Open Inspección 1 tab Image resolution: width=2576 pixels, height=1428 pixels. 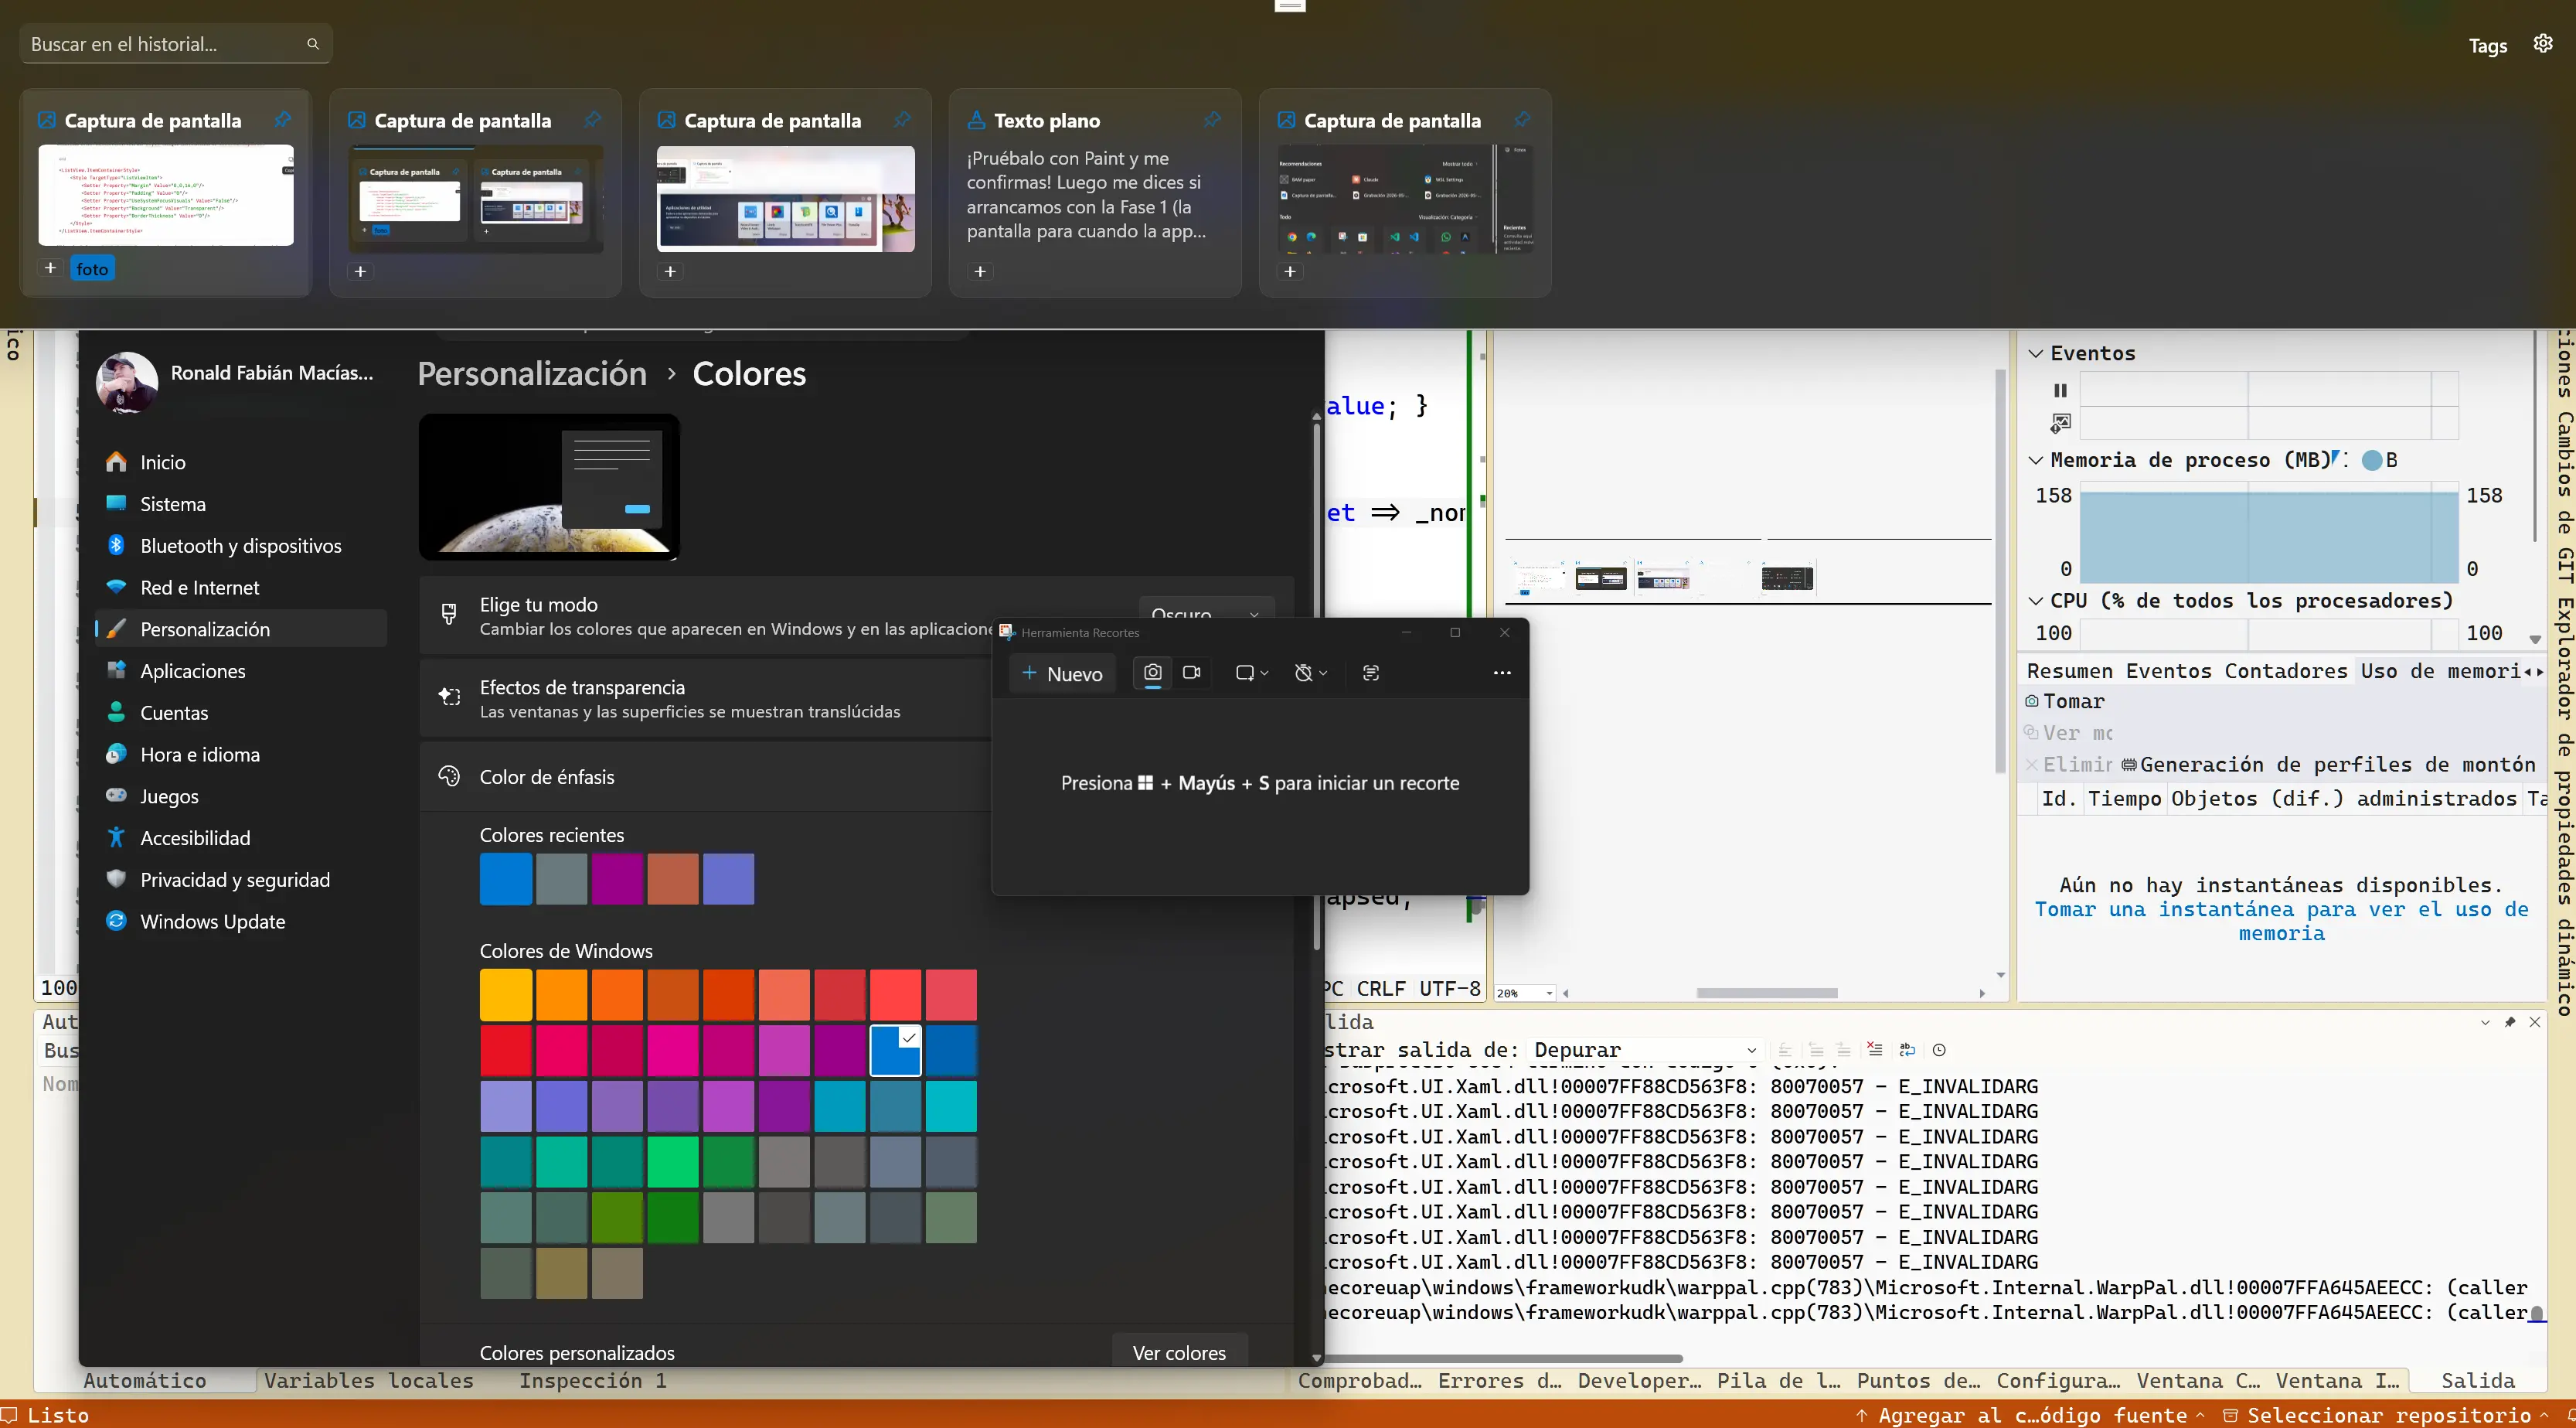(592, 1381)
